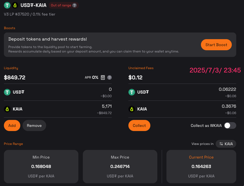This screenshot has width=244, height=186.
Task: Click KAIA icon in Unclaimed Fees section
Action: coord(132,109)
